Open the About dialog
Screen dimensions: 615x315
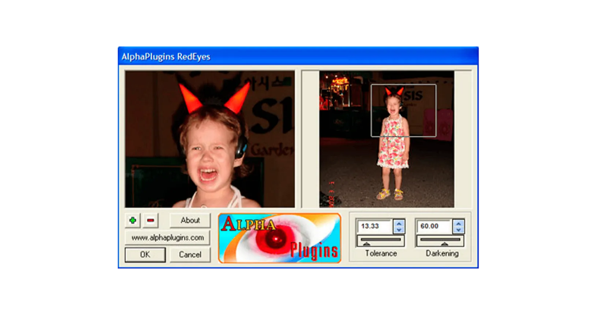pyautogui.click(x=190, y=221)
